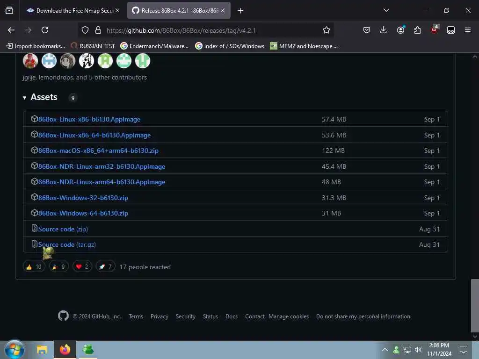479x359 pixels.
Task: Bookmark this page with the star icon
Action: click(326, 30)
